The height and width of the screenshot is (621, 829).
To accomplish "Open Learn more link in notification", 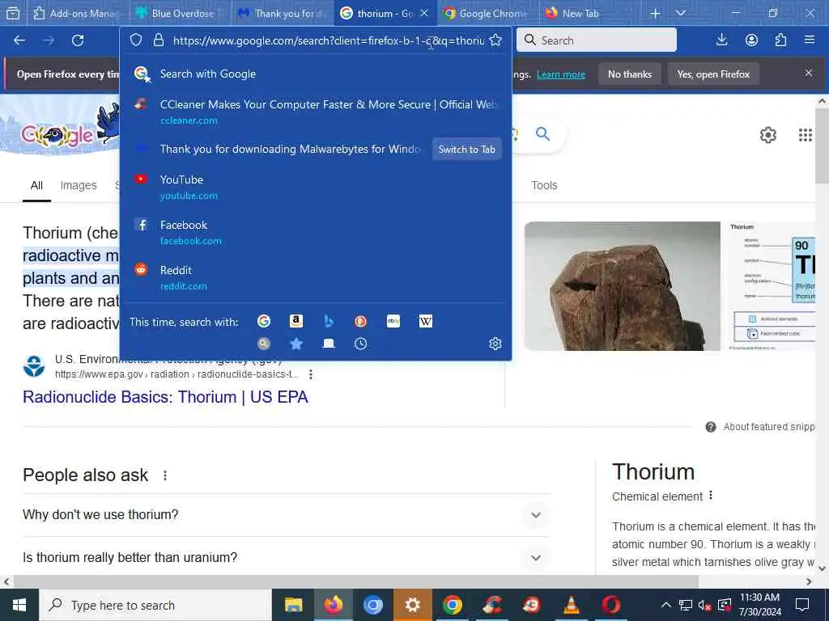I will [561, 74].
